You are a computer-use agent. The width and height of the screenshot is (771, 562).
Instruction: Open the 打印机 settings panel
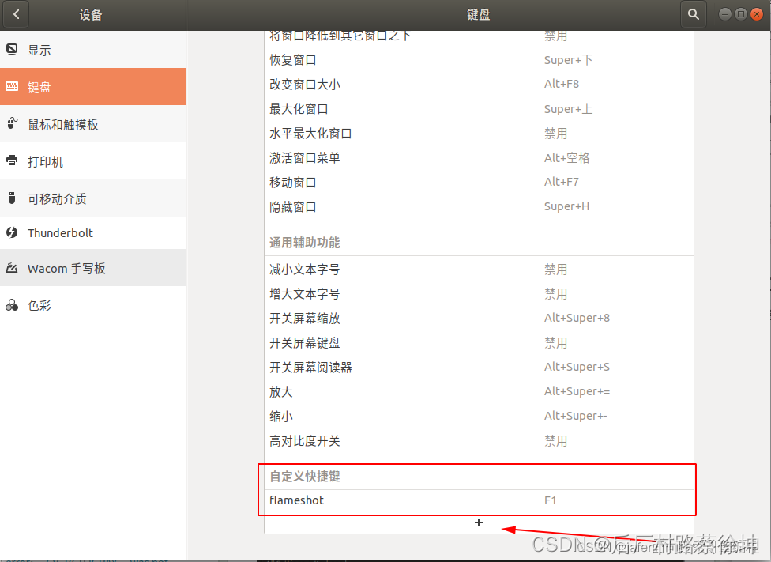(x=93, y=161)
